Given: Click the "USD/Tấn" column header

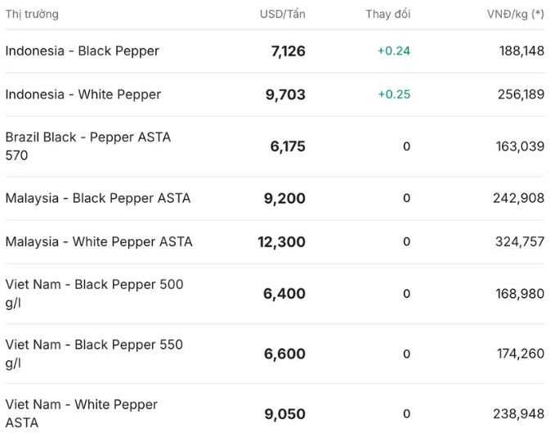Looking at the screenshot, I should tap(282, 14).
